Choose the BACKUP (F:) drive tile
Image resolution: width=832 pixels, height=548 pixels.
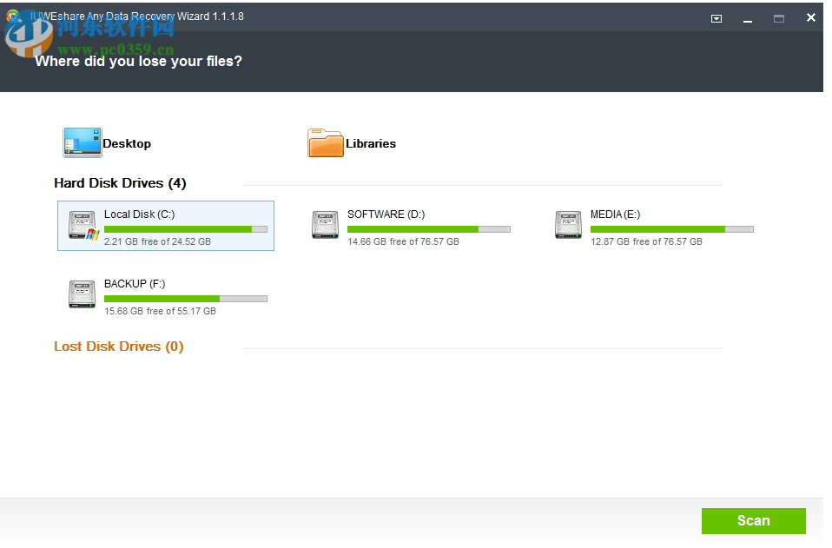tap(165, 294)
